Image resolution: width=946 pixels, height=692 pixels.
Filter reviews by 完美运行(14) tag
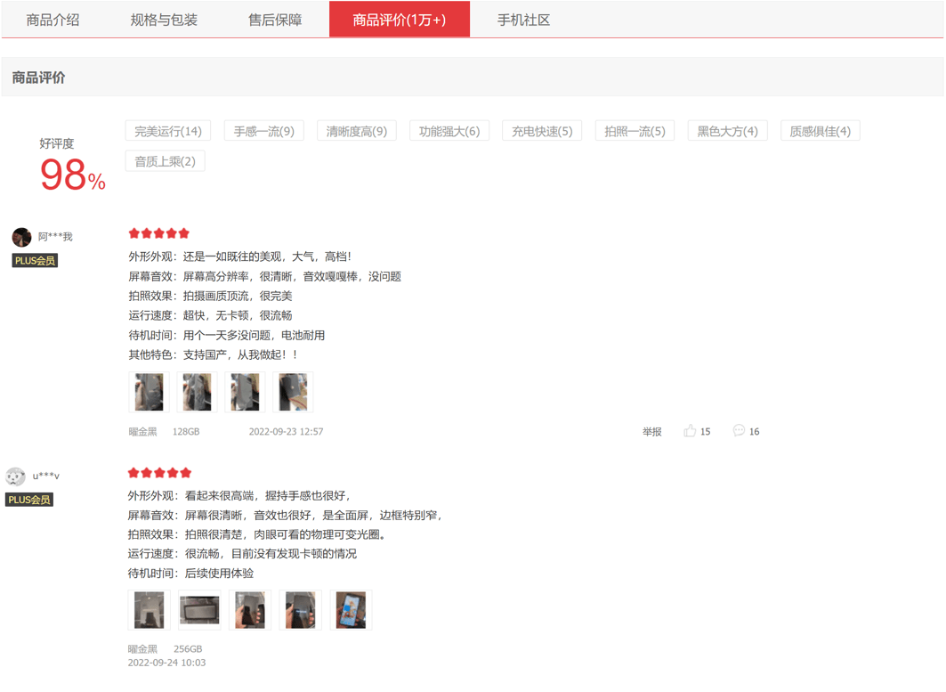(167, 131)
